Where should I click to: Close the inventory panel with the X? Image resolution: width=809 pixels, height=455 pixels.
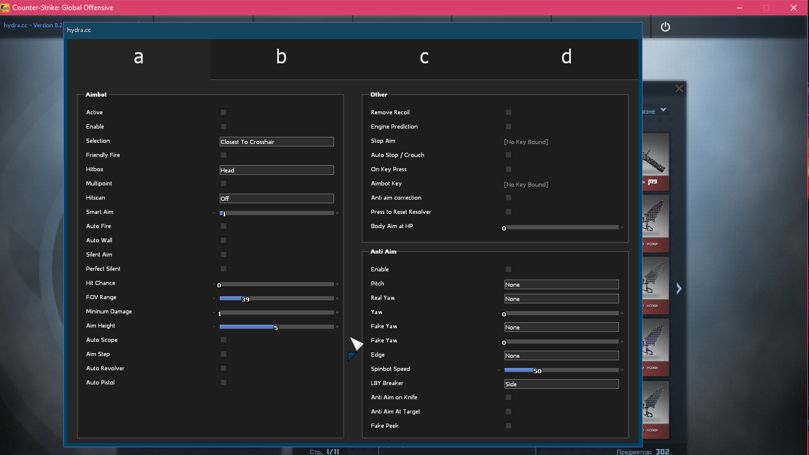(679, 88)
